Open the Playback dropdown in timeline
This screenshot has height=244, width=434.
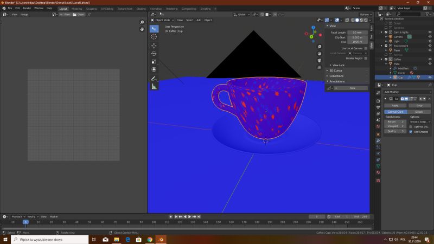point(18,216)
